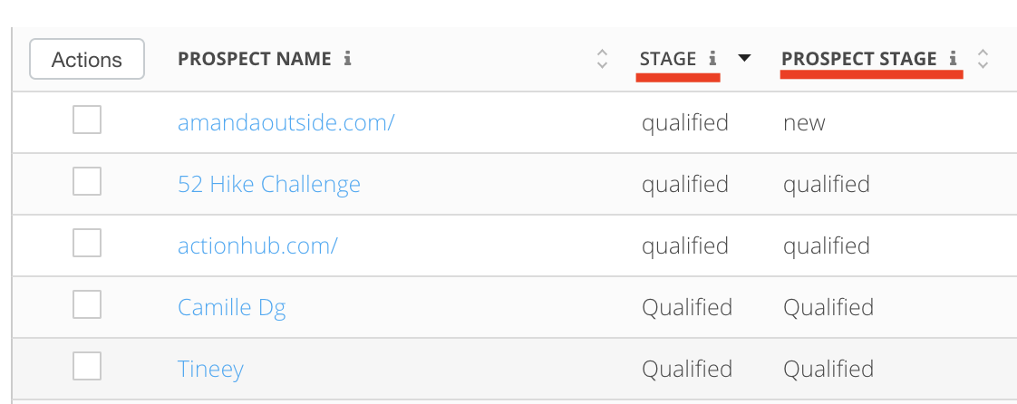Click the Stage column descending sort arrow
Viewport: 1017px width, 404px height.
(x=744, y=60)
